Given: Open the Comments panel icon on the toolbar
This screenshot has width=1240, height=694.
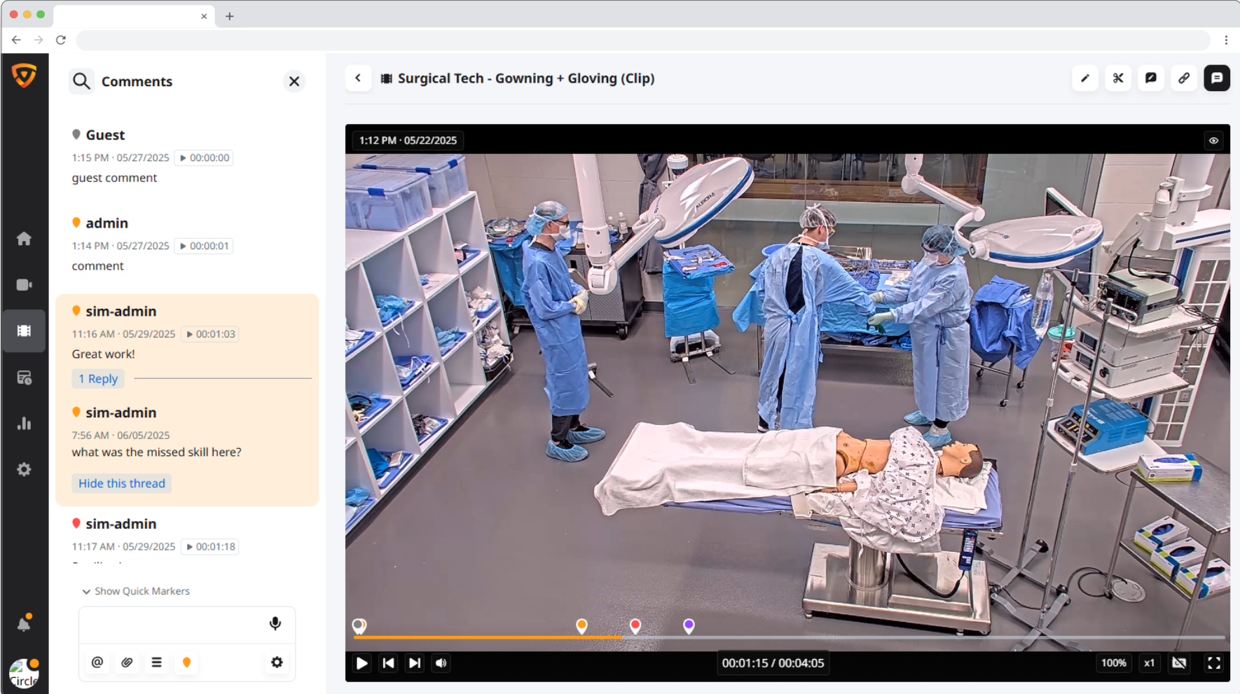Looking at the screenshot, I should coord(1217,78).
